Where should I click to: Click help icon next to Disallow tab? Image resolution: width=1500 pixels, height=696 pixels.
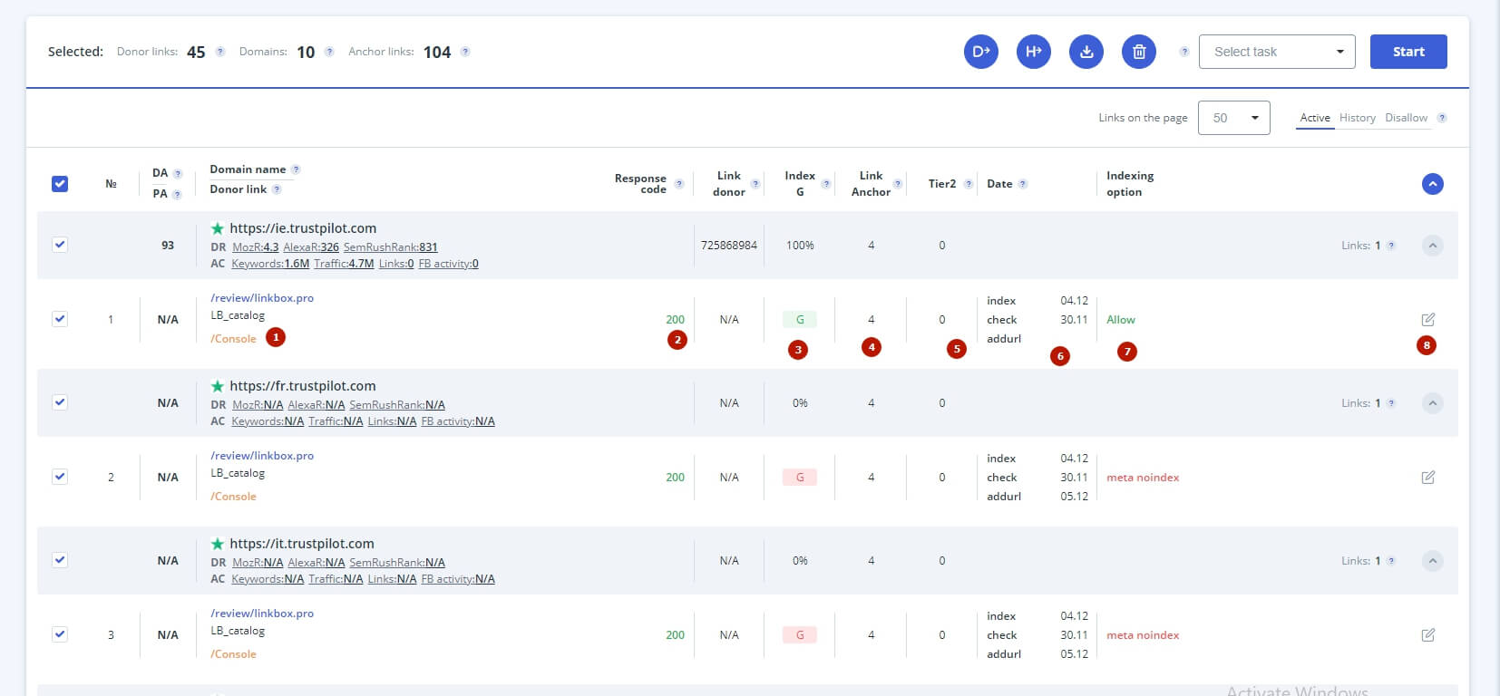(x=1442, y=118)
